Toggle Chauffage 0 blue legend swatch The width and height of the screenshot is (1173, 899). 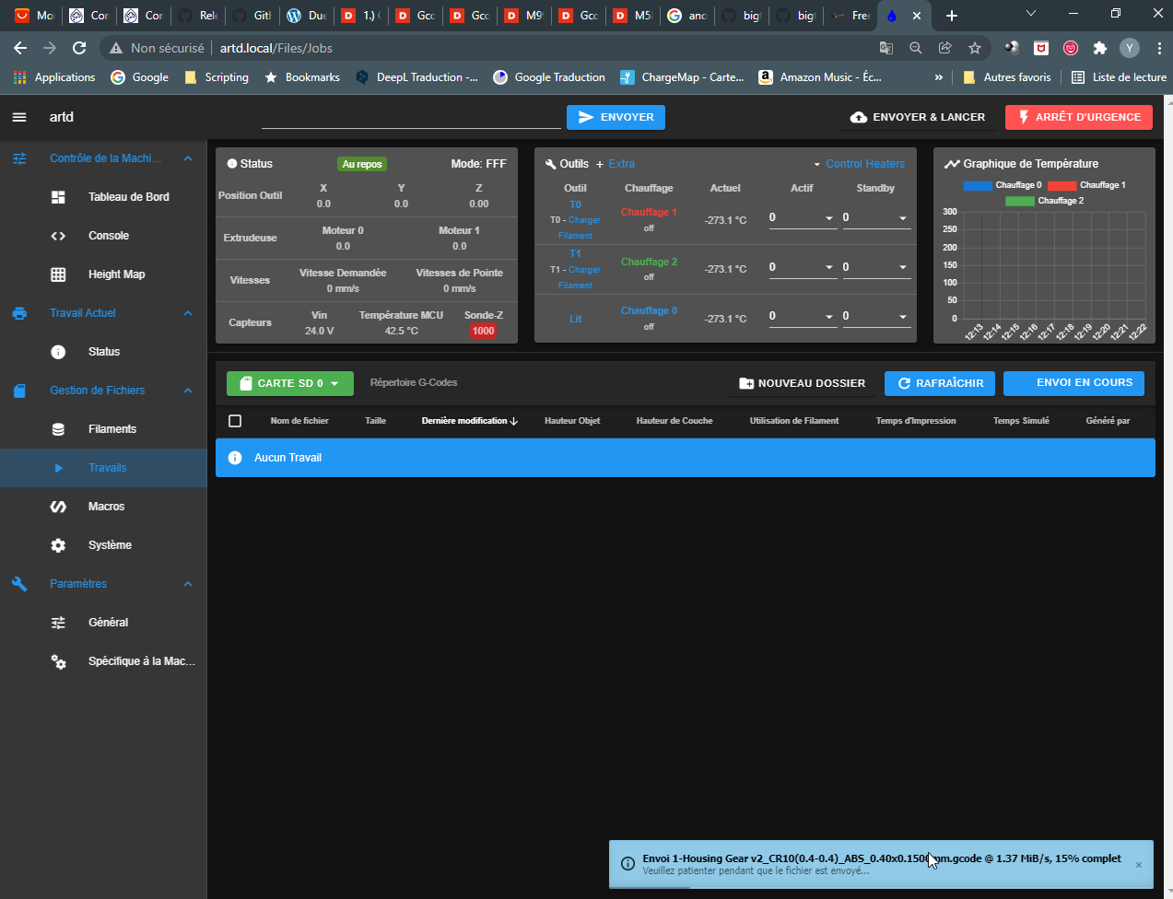(x=978, y=185)
